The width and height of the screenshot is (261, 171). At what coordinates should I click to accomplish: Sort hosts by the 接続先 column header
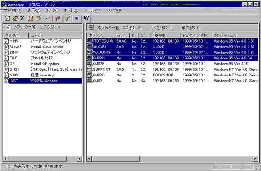pyautogui.click(x=166, y=35)
